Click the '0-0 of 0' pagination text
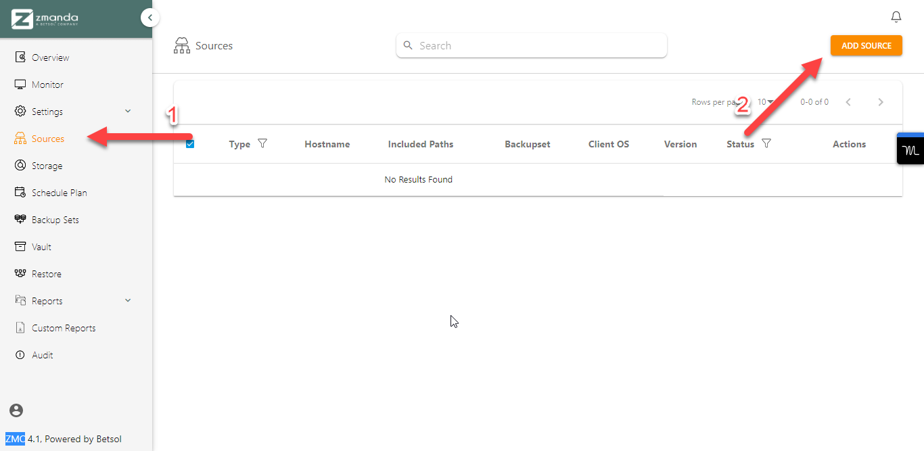 pyautogui.click(x=814, y=102)
